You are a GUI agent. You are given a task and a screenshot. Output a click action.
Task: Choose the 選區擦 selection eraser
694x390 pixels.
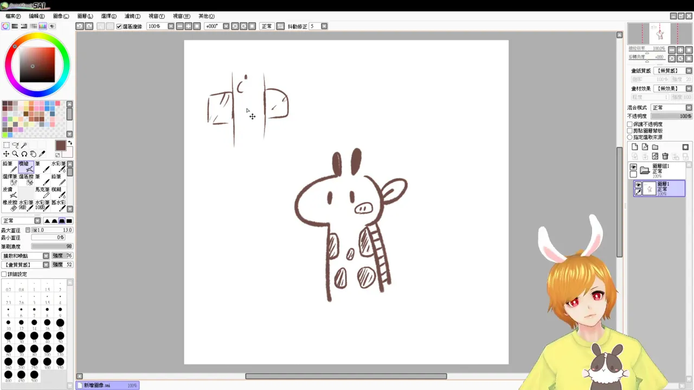[26, 180]
